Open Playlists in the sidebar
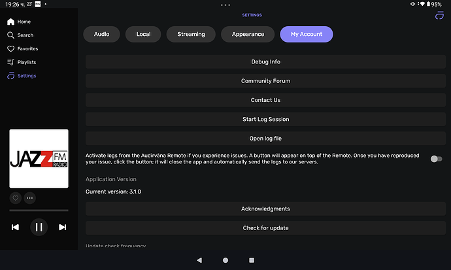 click(x=22, y=62)
